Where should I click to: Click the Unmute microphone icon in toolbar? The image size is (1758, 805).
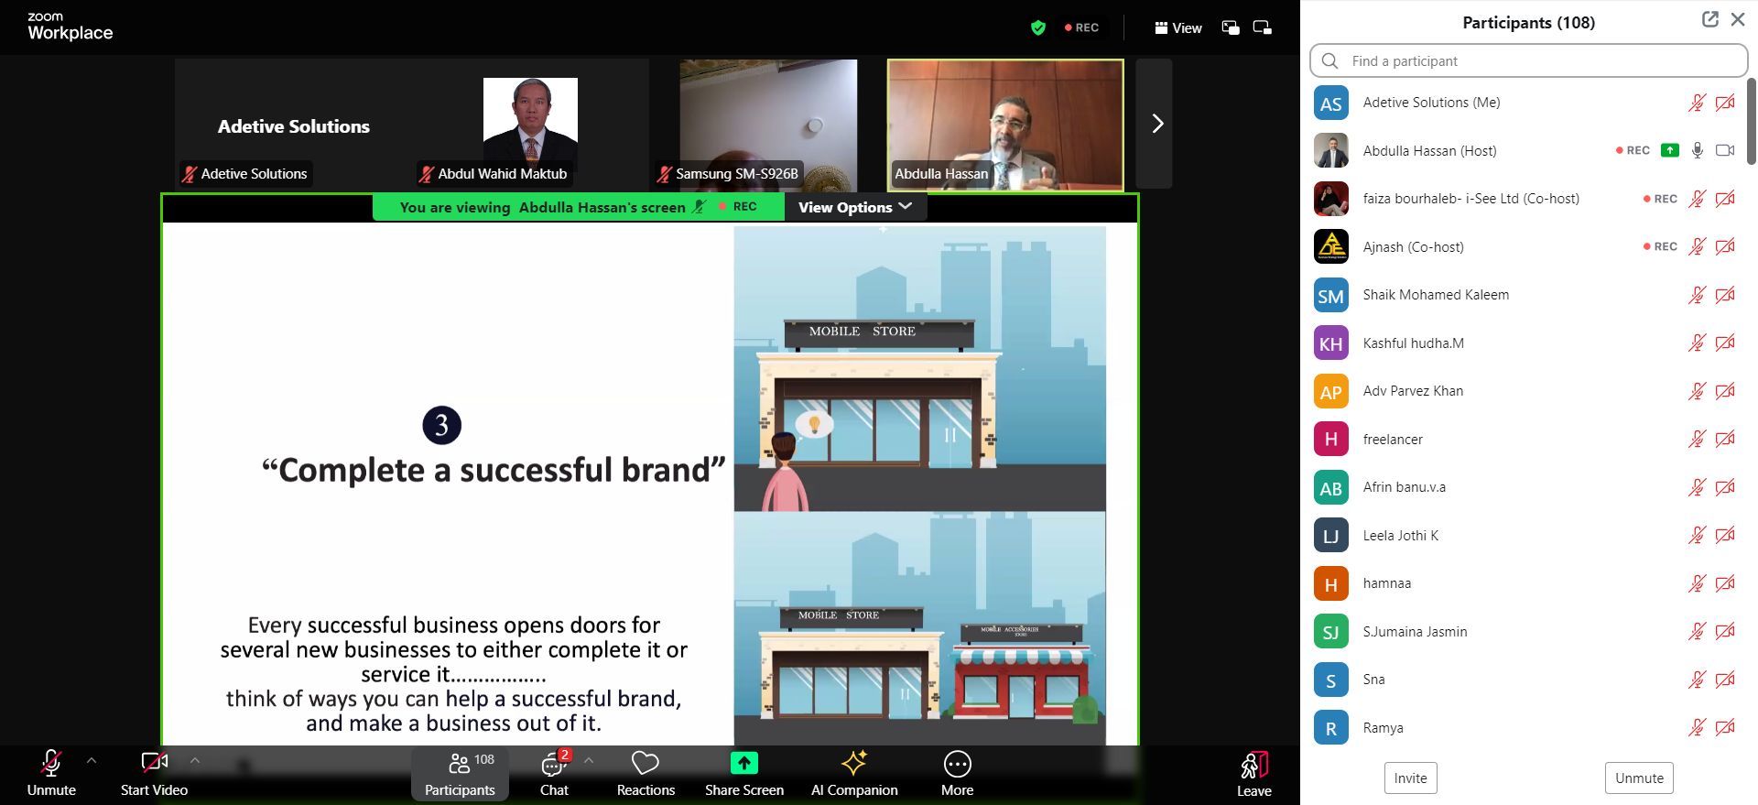click(51, 763)
